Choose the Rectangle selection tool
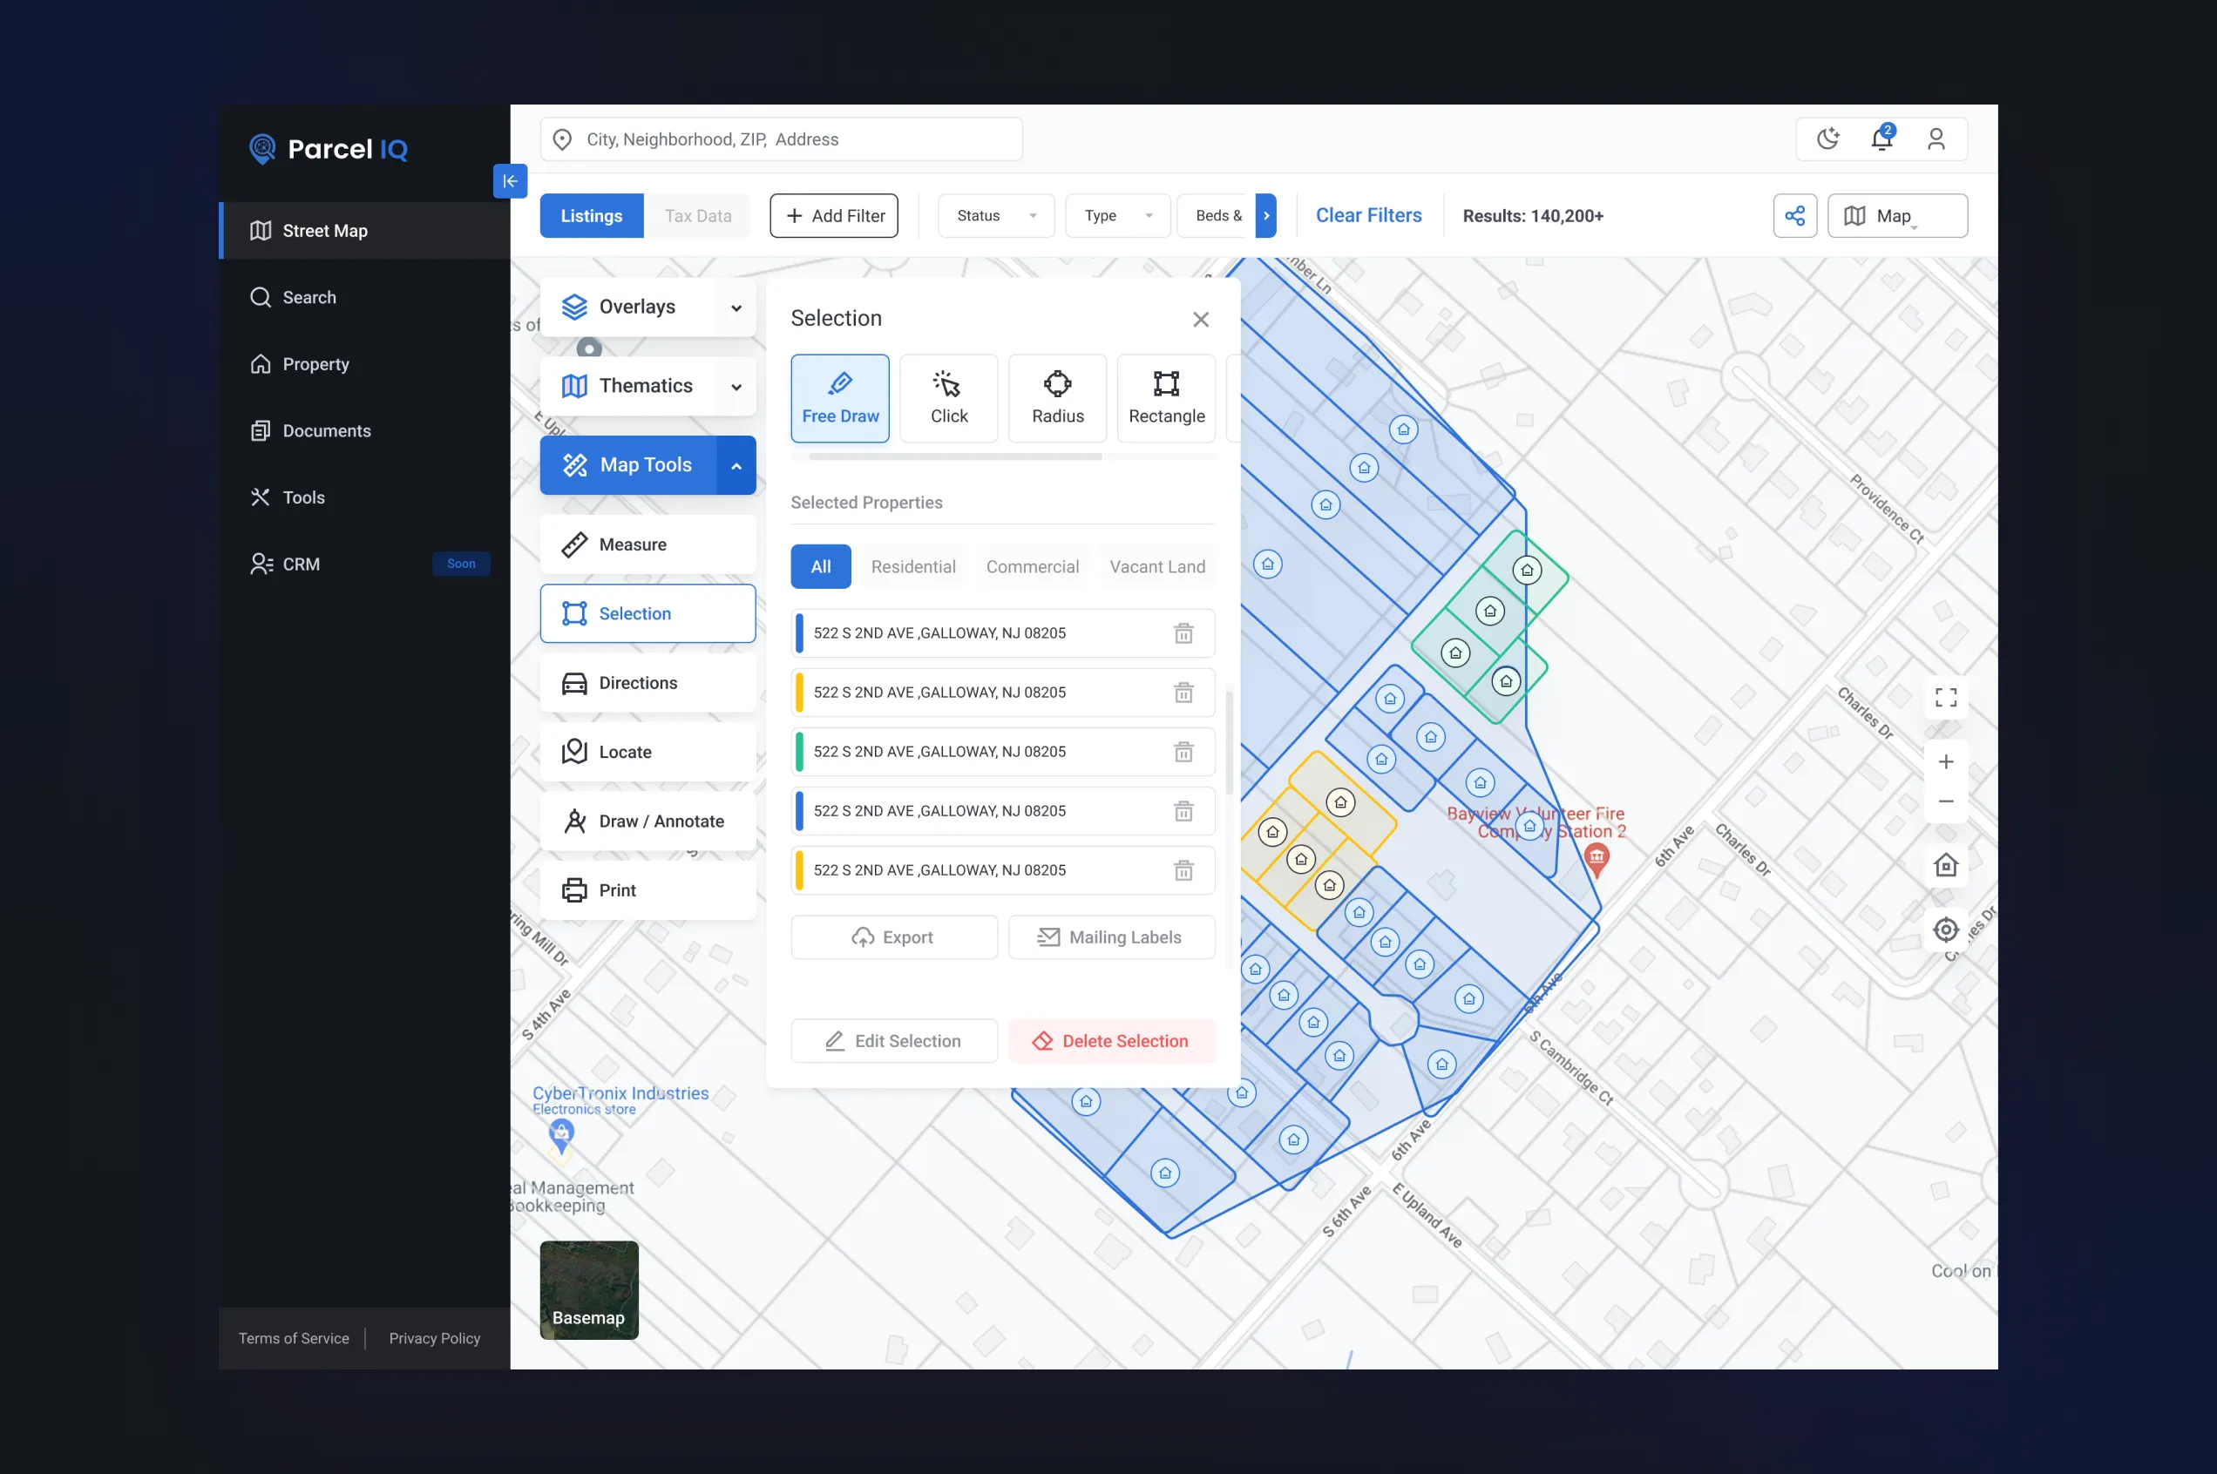Image resolution: width=2217 pixels, height=1474 pixels. tap(1166, 399)
